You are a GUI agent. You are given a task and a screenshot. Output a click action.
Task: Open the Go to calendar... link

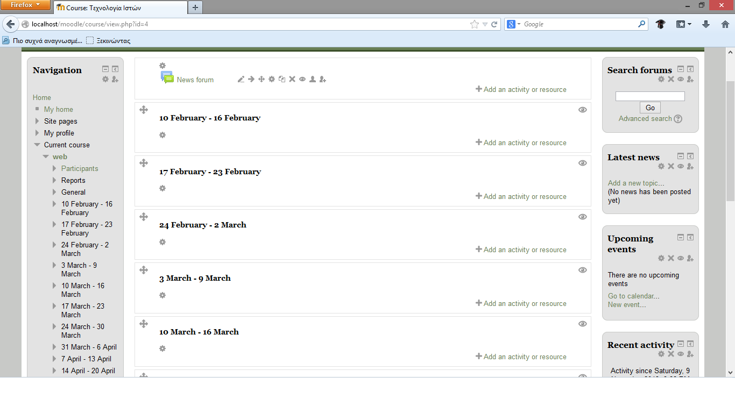coord(634,296)
